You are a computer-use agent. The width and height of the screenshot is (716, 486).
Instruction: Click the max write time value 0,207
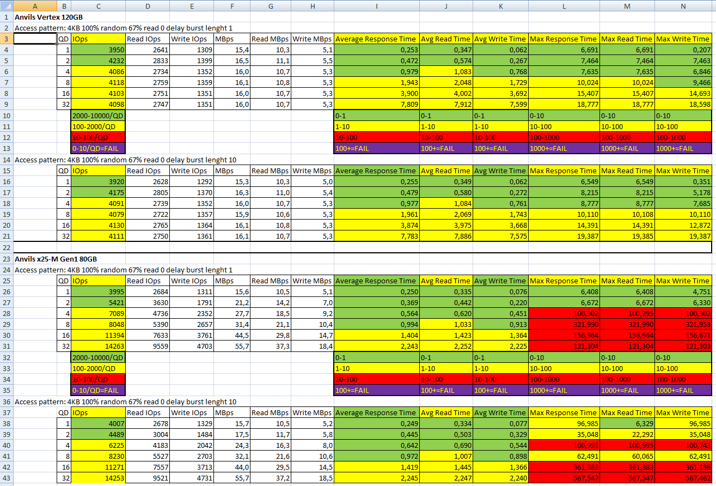tap(683, 50)
